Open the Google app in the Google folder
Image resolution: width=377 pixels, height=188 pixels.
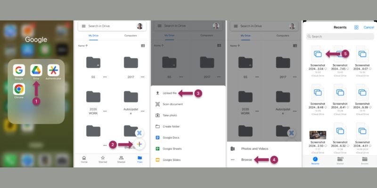click(19, 70)
